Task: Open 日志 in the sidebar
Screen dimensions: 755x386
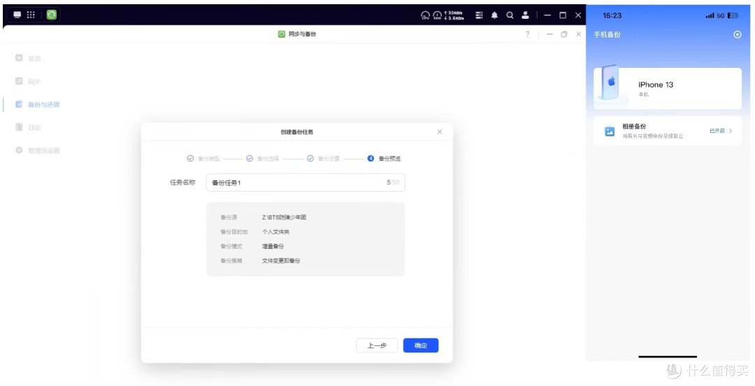Action: click(29, 128)
